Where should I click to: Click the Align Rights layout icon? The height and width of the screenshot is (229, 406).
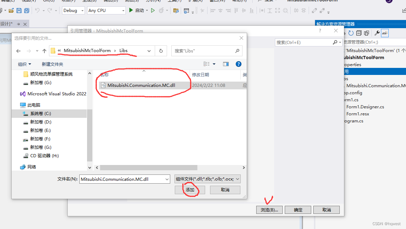(228, 11)
